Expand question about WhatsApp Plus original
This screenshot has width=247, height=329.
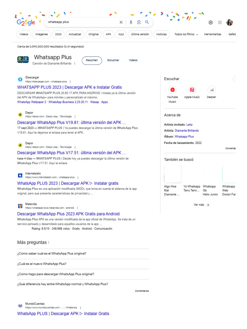pyautogui.click(x=83, y=254)
